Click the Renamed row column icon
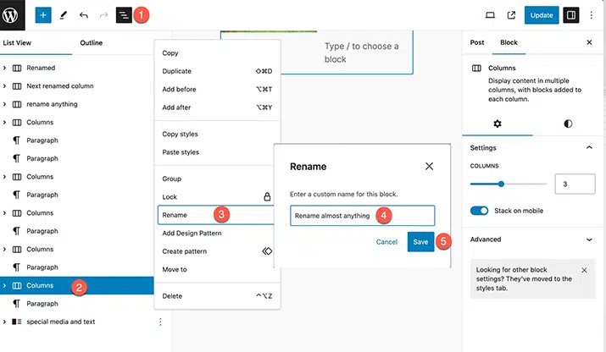 (17, 68)
